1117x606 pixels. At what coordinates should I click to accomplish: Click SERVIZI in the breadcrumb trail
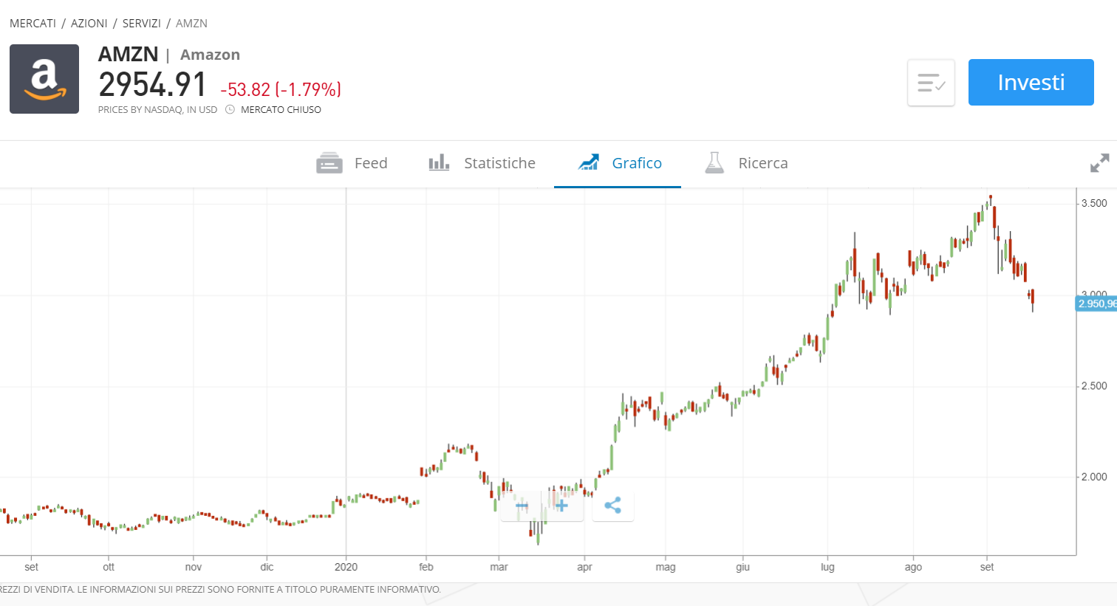pos(141,23)
